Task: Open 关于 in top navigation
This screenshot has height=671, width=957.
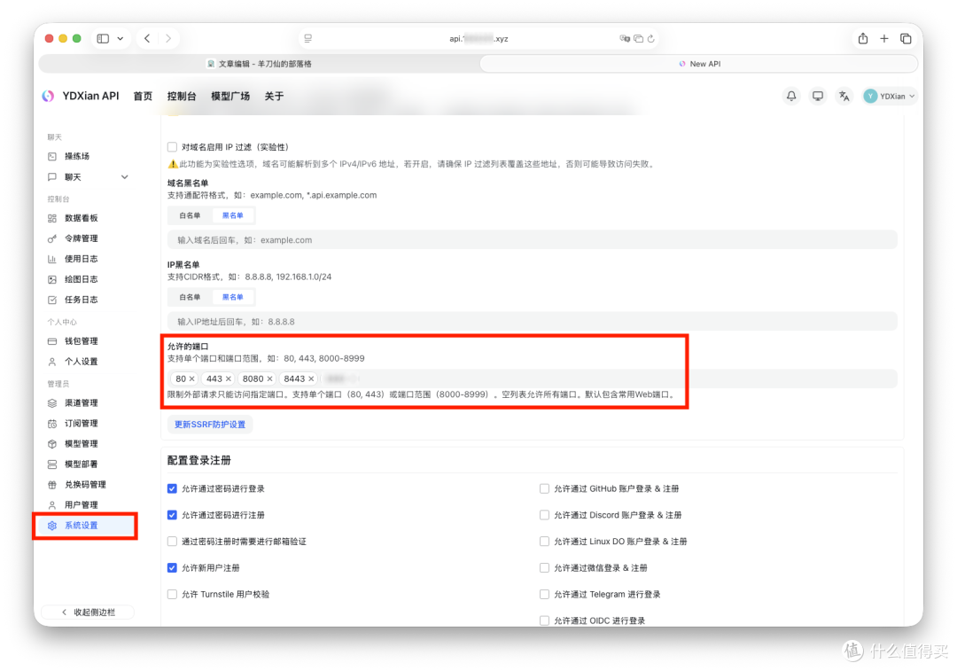Action: [x=274, y=96]
